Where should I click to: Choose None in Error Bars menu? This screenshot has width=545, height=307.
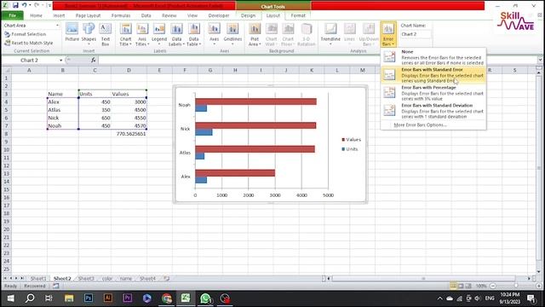pos(433,57)
